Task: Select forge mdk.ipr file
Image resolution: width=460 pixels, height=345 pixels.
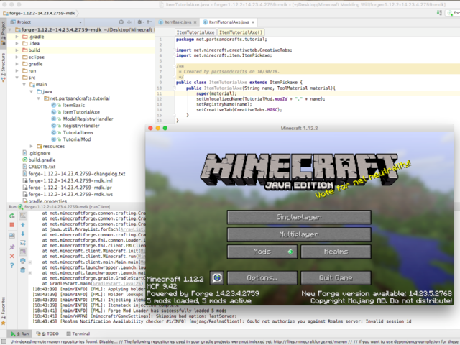Action: click(x=70, y=188)
